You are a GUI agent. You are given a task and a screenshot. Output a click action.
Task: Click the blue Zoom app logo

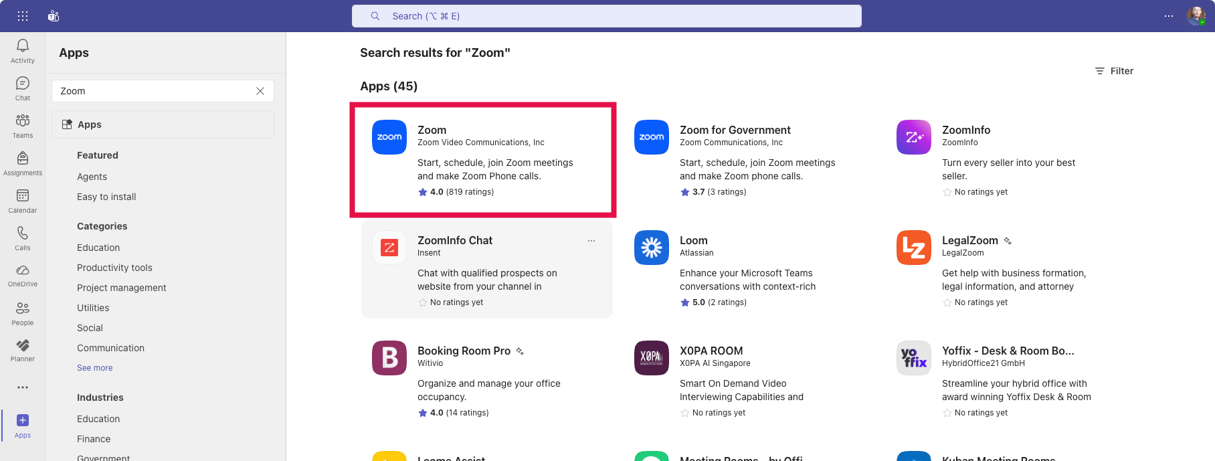pos(389,137)
